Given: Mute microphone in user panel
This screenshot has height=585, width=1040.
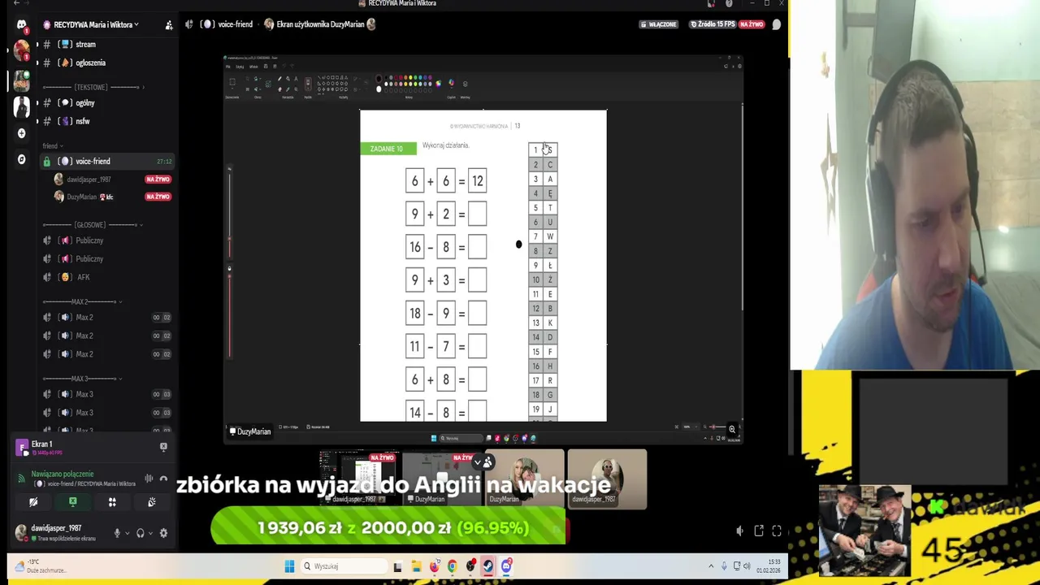Looking at the screenshot, I should click(117, 533).
